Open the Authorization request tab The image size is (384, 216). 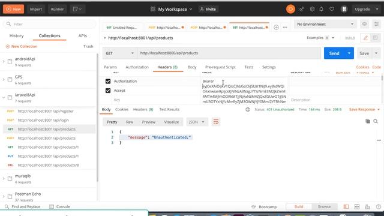[137, 67]
